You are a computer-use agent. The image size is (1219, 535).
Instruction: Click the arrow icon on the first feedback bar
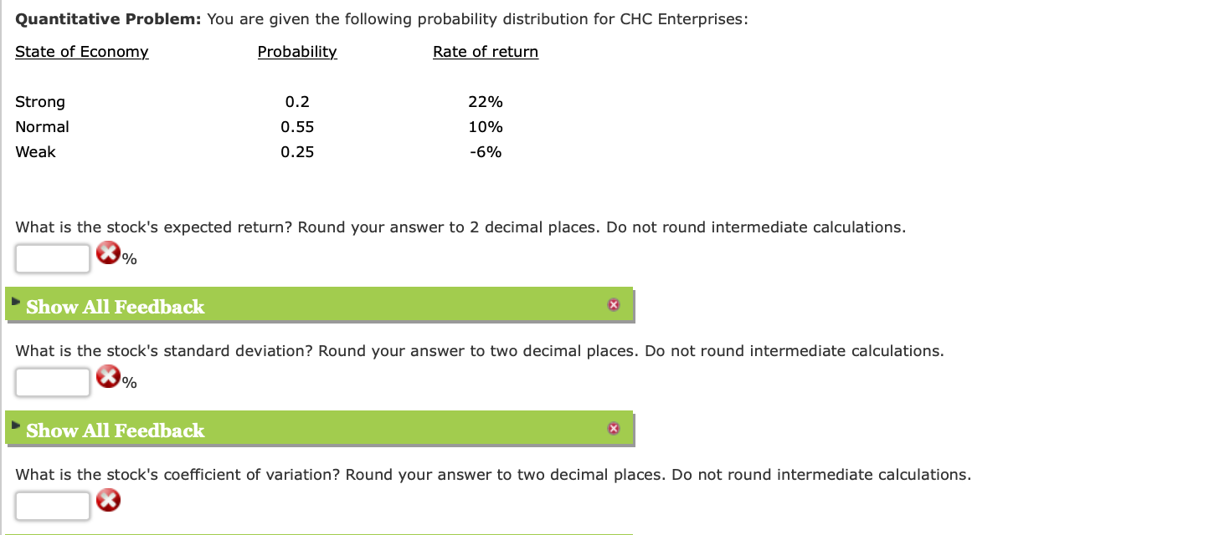click(14, 301)
